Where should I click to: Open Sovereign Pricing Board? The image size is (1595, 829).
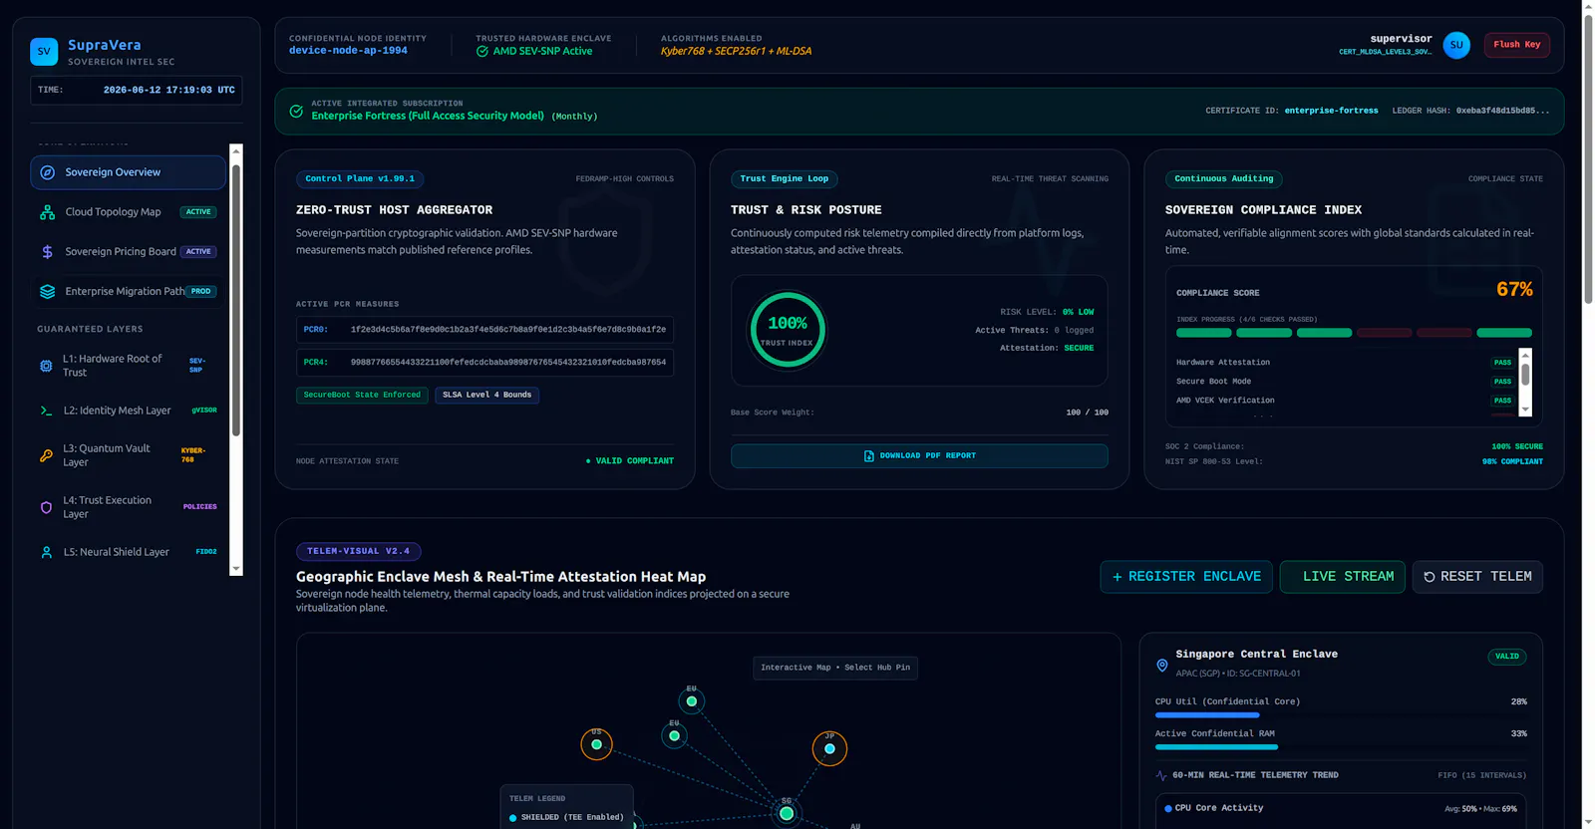(x=128, y=252)
